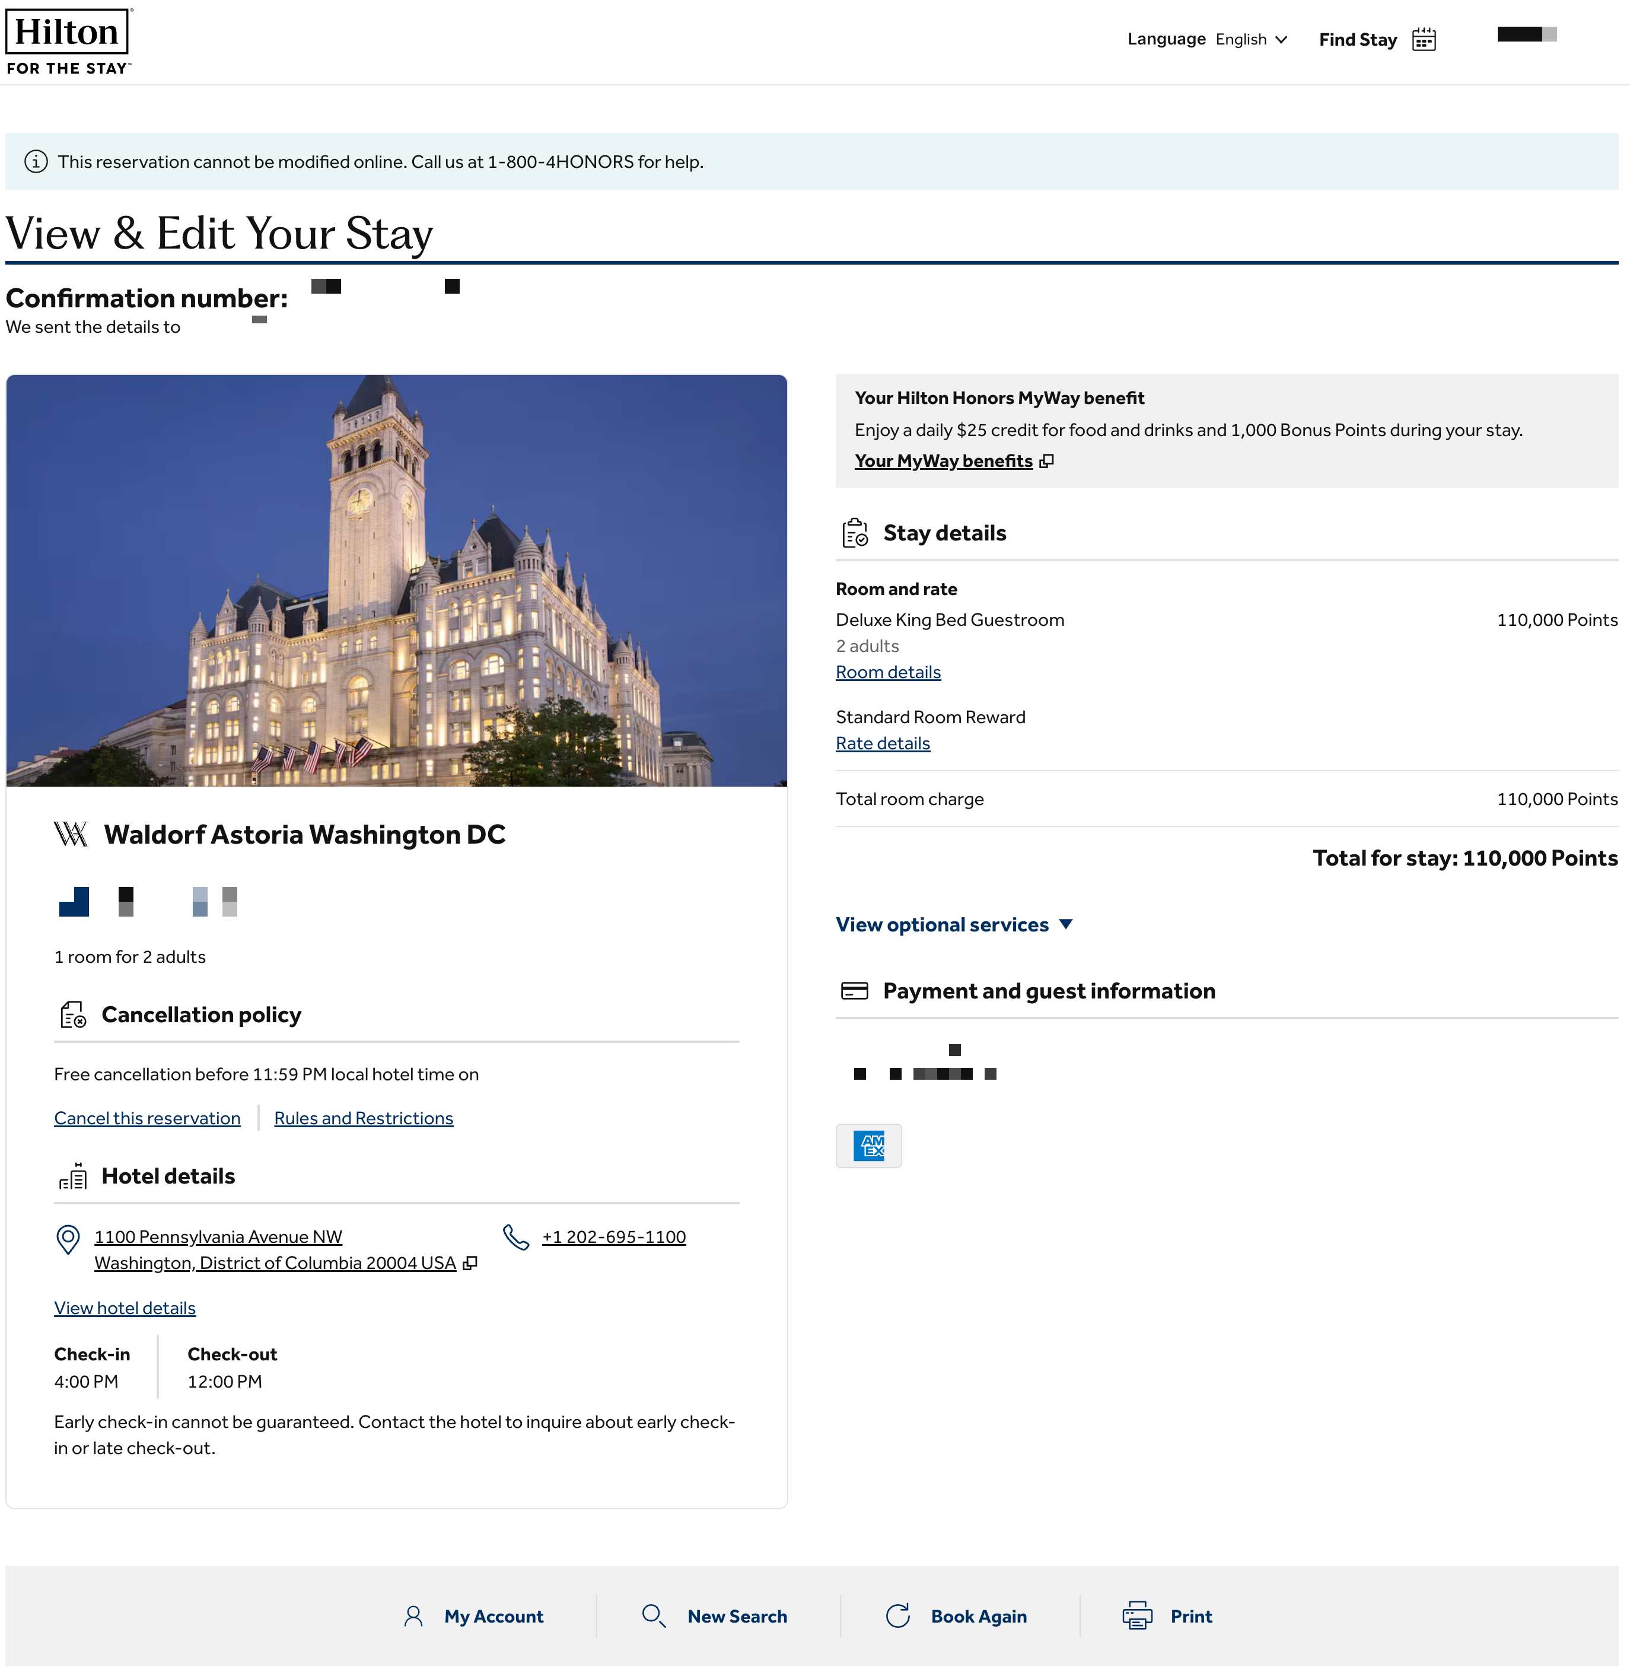Click the Find Stay calendar icon
Screen dimensions: 1630x1673
point(1424,39)
